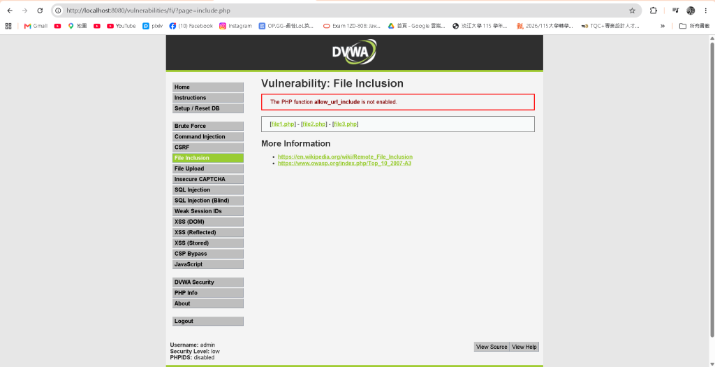Open PHP Info page
This screenshot has width=715, height=367.
[208, 293]
